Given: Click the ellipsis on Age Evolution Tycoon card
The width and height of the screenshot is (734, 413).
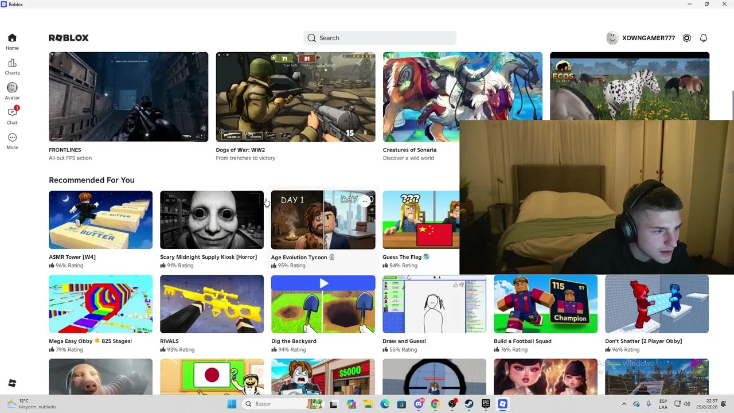Looking at the screenshot, I should [365, 201].
